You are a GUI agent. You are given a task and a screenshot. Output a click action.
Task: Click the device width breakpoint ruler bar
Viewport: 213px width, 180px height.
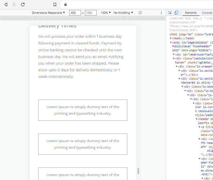[x=83, y=18]
